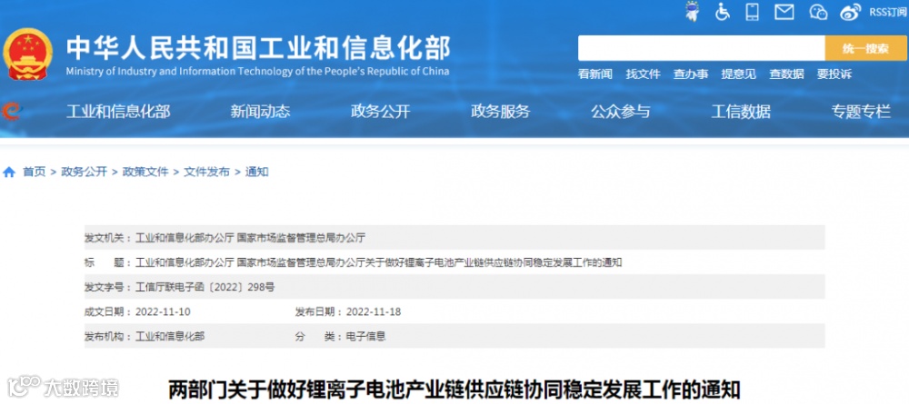Image resolution: width=909 pixels, height=404 pixels.
Task: Click the wheelchair accessibility icon
Action: [x=723, y=12]
